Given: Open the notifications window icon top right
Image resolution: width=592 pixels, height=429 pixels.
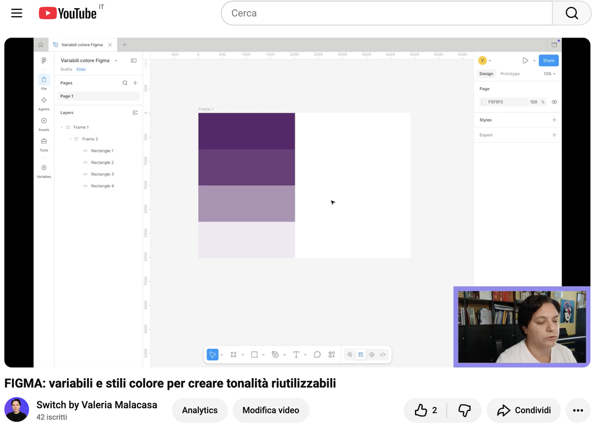Looking at the screenshot, I should coord(554,44).
